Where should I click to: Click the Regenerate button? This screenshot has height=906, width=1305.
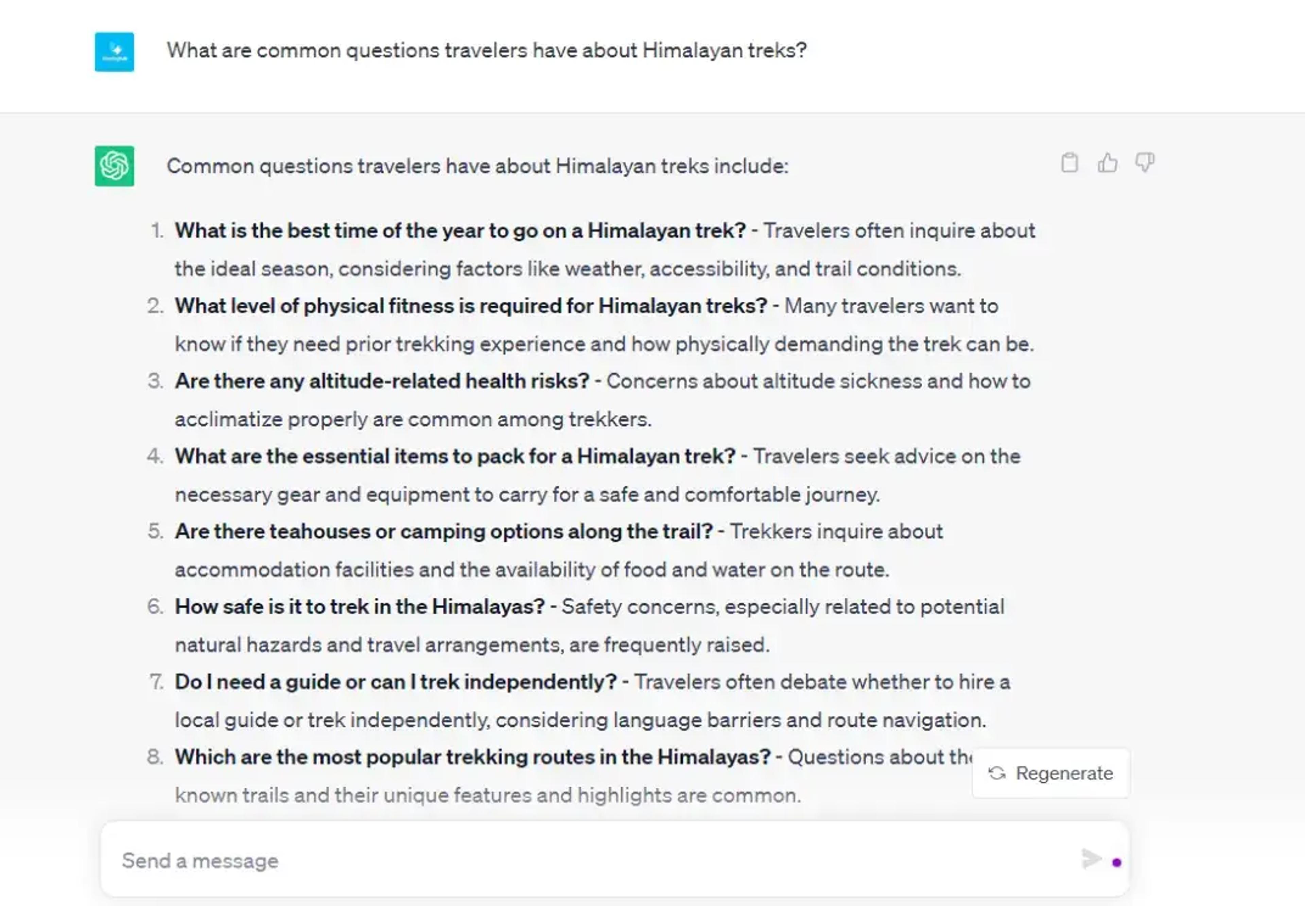coord(1051,773)
